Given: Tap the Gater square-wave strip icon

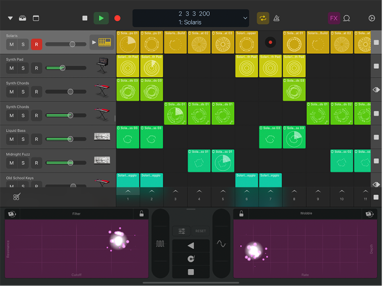Looking at the screenshot, I should click(x=160, y=243).
